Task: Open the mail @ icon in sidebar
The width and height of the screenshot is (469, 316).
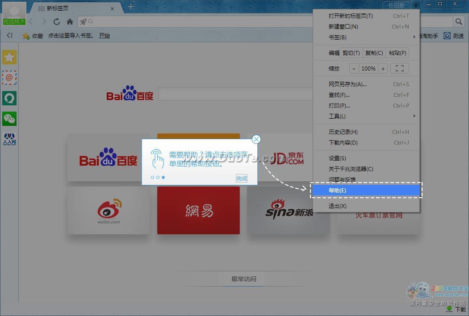Action: coord(9,78)
